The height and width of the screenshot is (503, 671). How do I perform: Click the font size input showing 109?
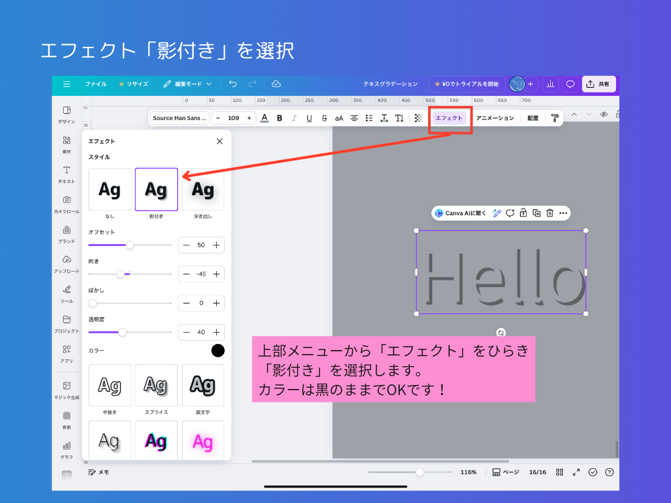coord(234,118)
